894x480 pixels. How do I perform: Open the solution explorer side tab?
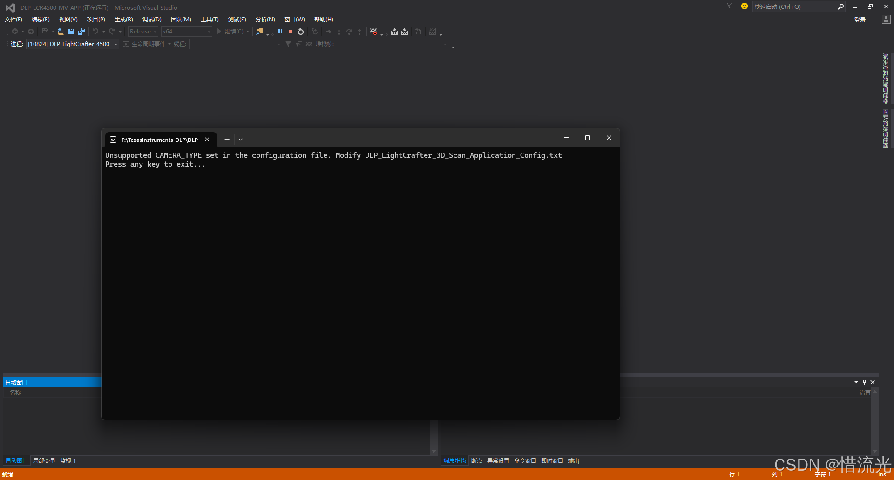[886, 79]
